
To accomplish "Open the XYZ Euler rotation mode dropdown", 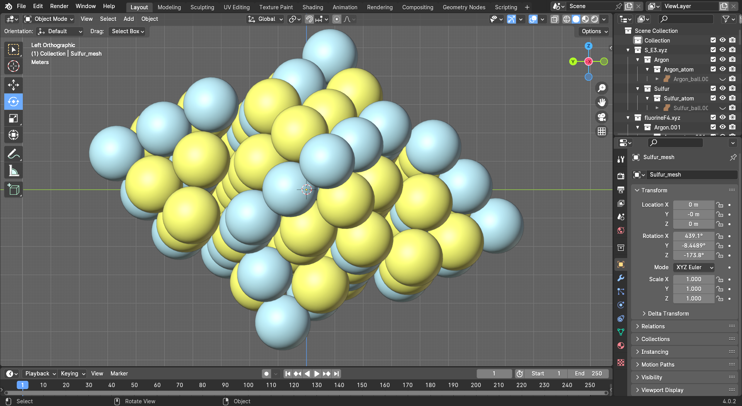I will [694, 267].
